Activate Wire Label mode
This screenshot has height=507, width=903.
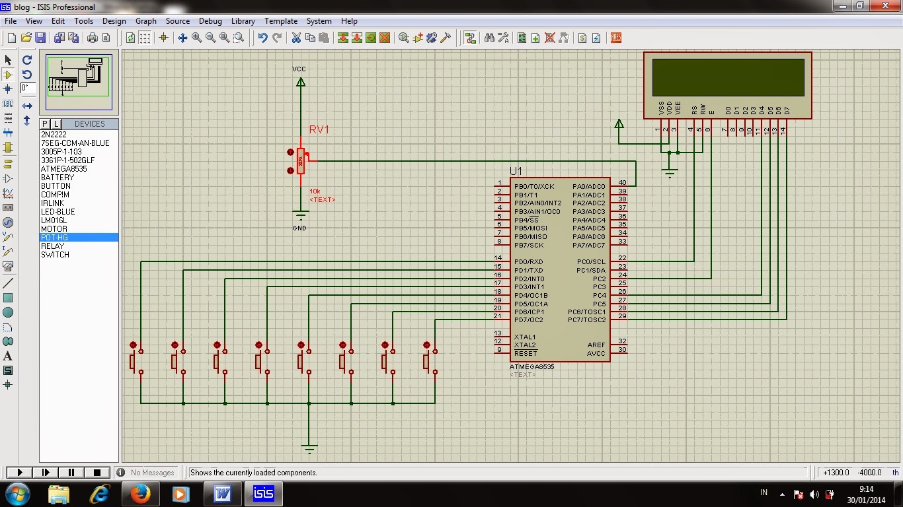7,103
